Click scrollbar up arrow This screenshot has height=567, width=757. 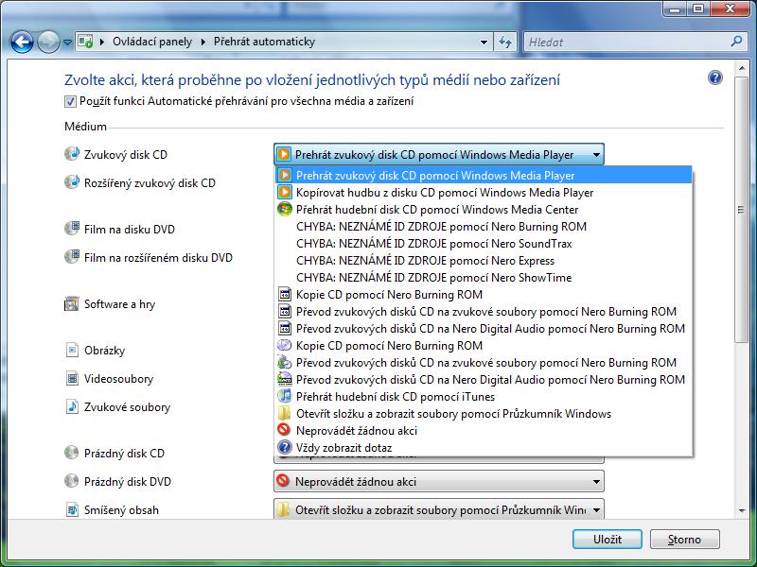click(x=741, y=68)
